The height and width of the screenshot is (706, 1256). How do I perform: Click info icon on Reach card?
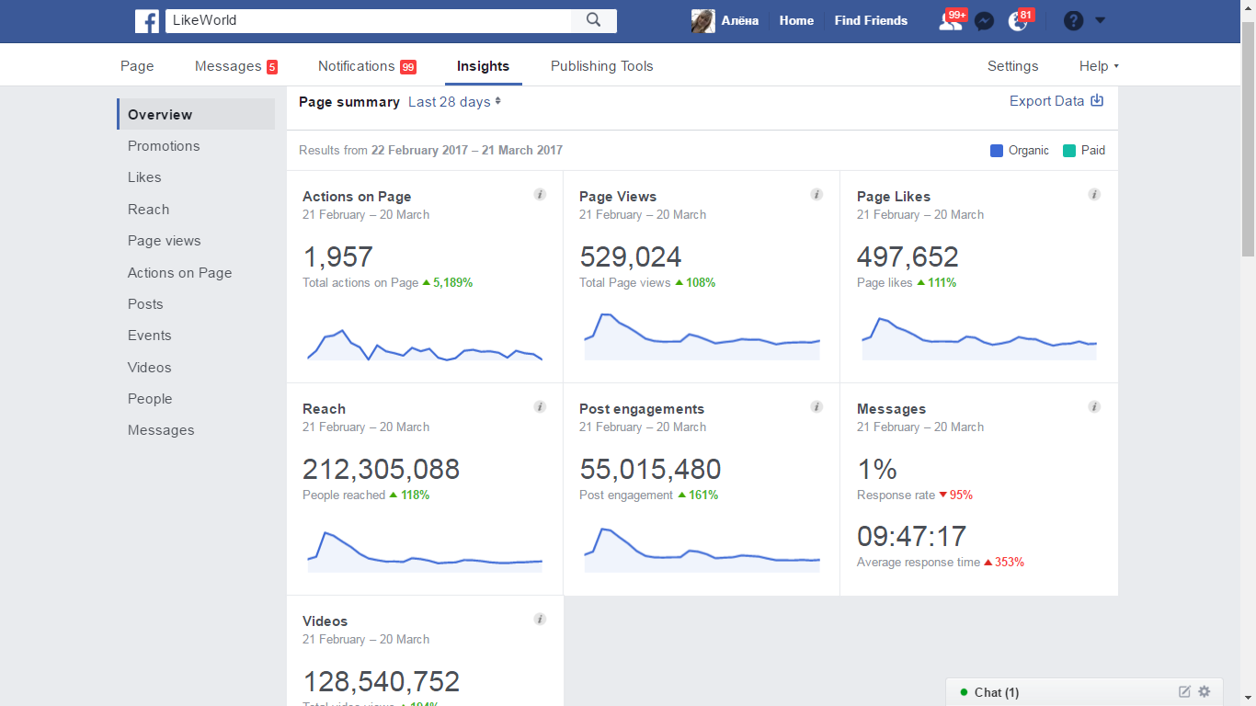(x=540, y=407)
